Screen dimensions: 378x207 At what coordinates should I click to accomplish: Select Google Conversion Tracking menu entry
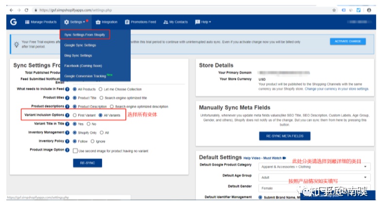click(85, 76)
